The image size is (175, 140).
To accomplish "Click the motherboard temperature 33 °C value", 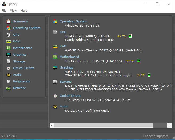I will 130,61.
